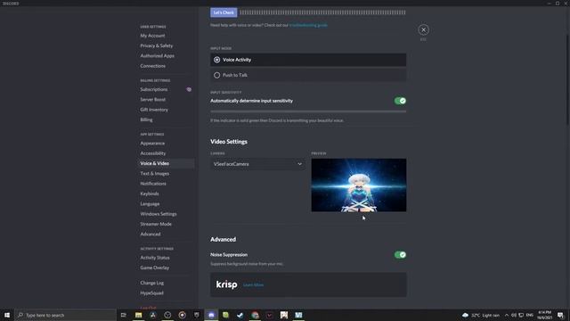Open the Camera dropdown showing VSeeFaceCamera
Image resolution: width=570 pixels, height=321 pixels.
(x=257, y=164)
